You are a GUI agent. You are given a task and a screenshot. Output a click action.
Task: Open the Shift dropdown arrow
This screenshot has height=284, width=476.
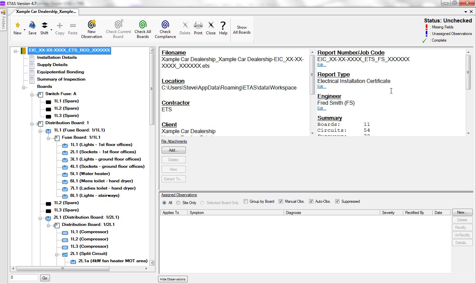point(51,30)
